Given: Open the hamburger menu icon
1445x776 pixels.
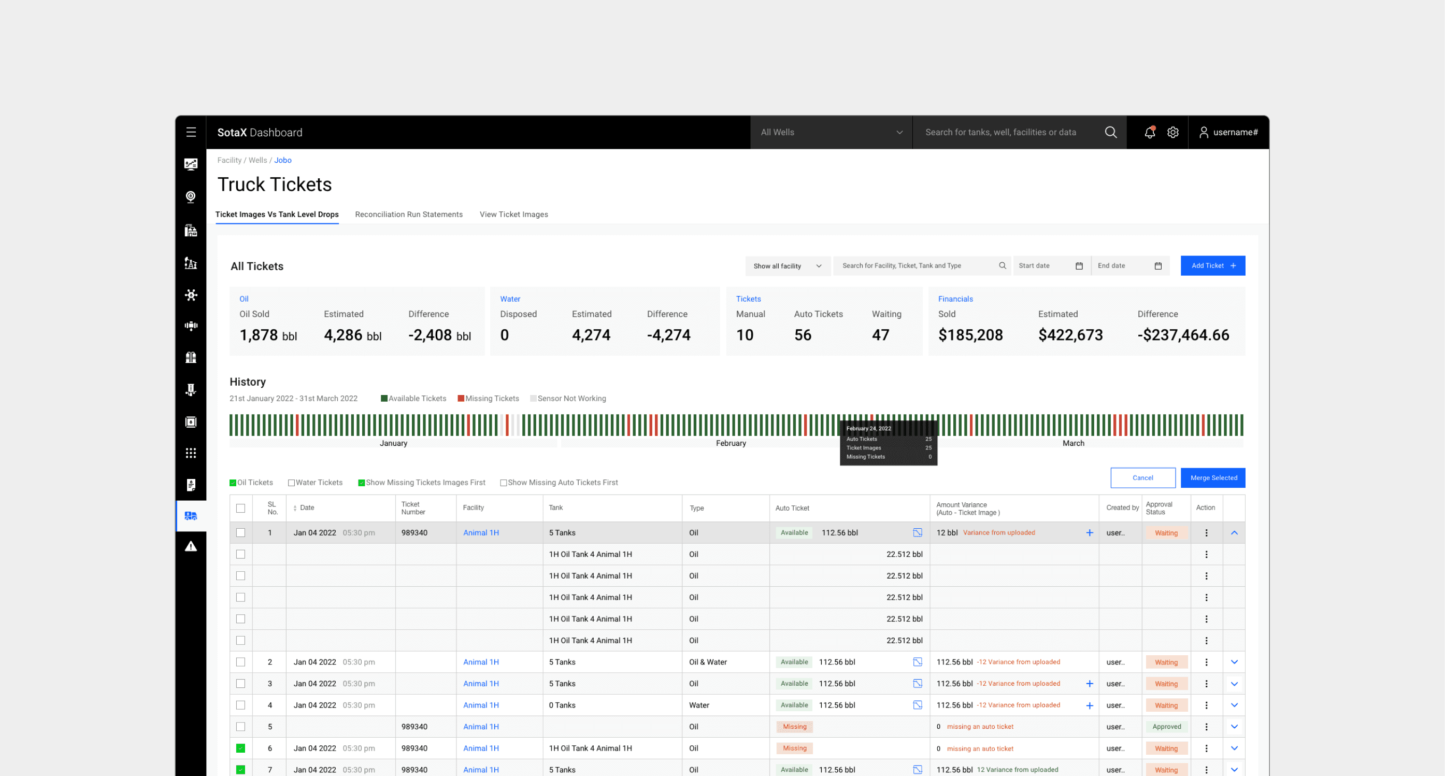Looking at the screenshot, I should tap(191, 132).
